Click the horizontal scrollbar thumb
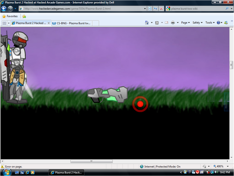 (91, 161)
